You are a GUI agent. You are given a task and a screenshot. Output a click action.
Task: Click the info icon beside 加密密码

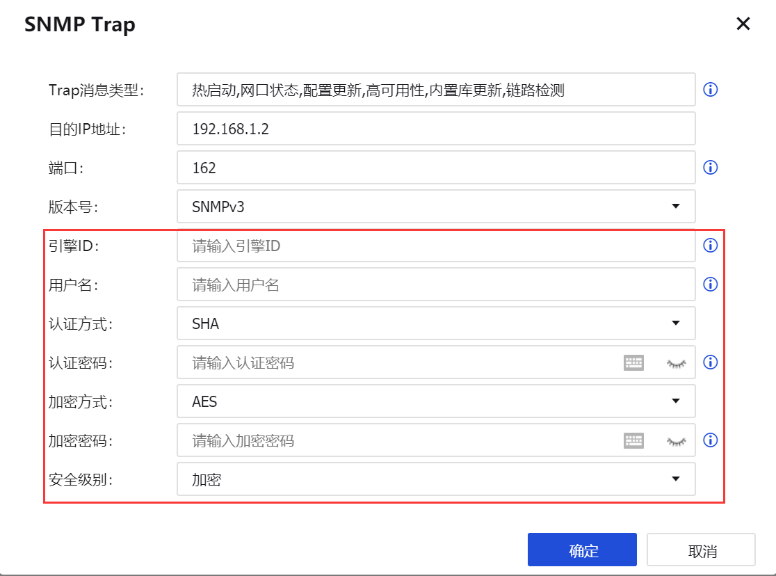710,440
